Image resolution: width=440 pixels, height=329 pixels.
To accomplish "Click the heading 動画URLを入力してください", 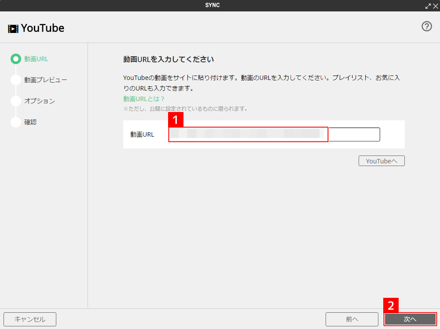I will (169, 59).
